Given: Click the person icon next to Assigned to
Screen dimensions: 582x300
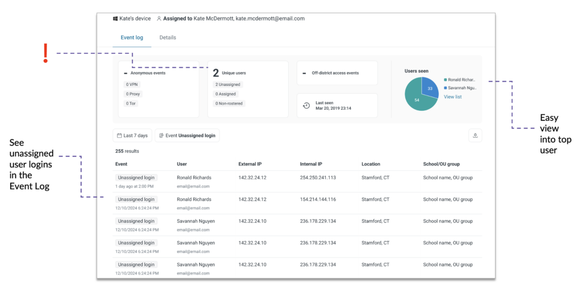Looking at the screenshot, I should coord(159,19).
